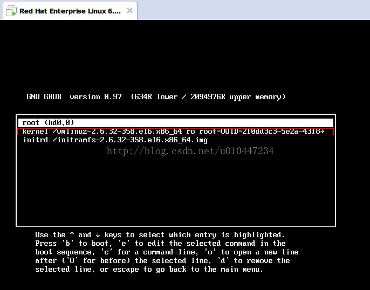
Task: Click the GNU GRUB version 0.97 header
Action: pos(156,96)
